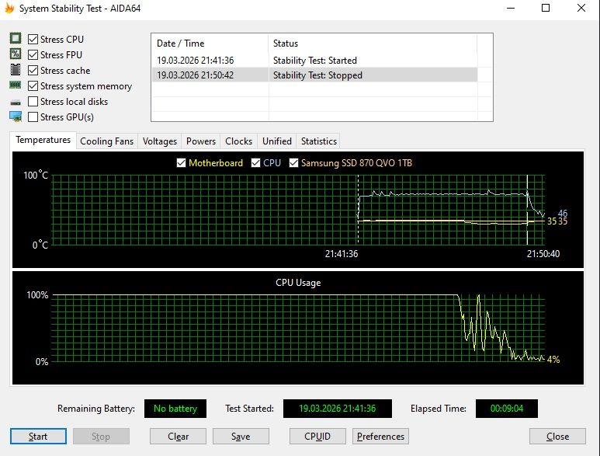Uncheck the Stress FPU checkbox
The height and width of the screenshot is (456, 600).
[x=33, y=54]
